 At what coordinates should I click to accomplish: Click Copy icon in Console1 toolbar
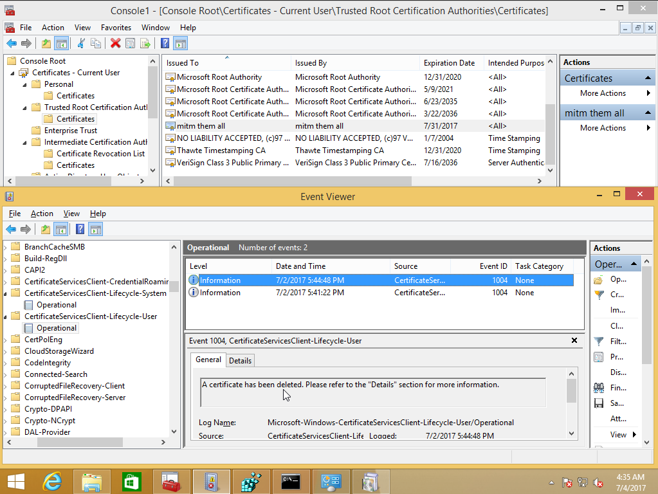click(x=96, y=43)
